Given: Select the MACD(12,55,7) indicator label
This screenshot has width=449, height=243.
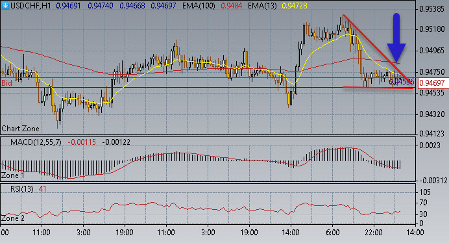Looking at the screenshot, I should [x=36, y=142].
